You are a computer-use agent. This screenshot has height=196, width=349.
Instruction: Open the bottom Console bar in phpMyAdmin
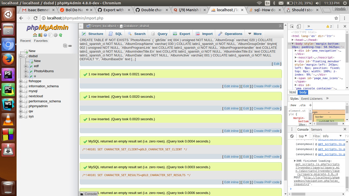[x=88, y=194]
